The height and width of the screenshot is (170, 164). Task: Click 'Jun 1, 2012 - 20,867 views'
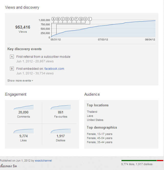[x=35, y=61]
